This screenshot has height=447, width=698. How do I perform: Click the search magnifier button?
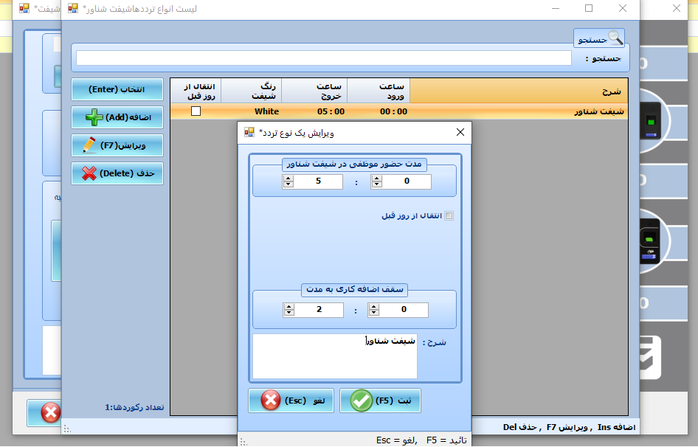point(599,38)
